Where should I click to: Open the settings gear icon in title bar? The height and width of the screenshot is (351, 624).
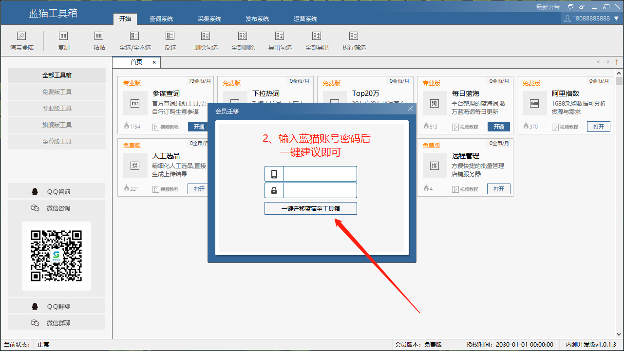click(582, 7)
